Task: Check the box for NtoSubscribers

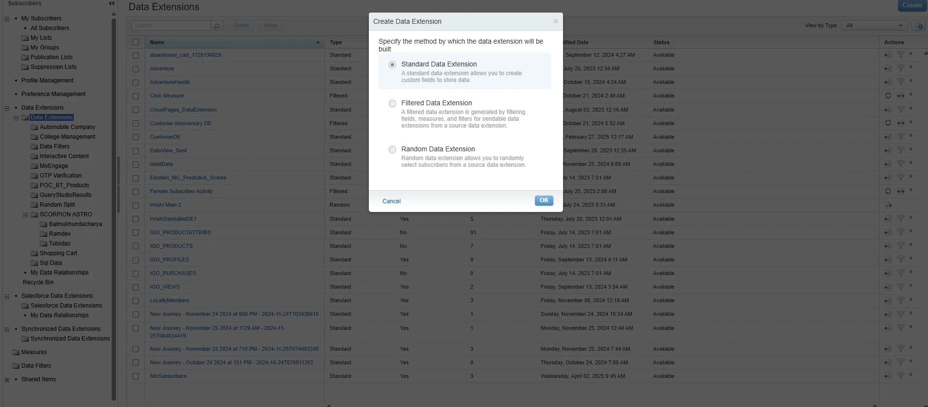Action: pyautogui.click(x=135, y=376)
